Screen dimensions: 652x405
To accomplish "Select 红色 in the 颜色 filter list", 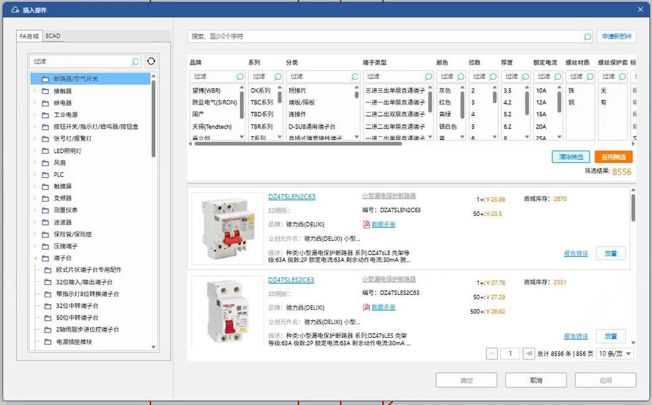I will pos(445,103).
